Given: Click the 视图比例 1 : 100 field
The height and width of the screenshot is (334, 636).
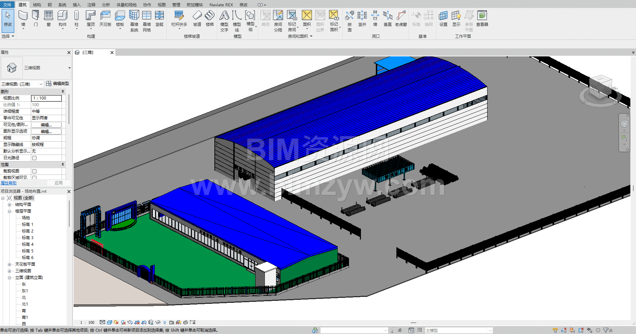Looking at the screenshot, I should [46, 98].
